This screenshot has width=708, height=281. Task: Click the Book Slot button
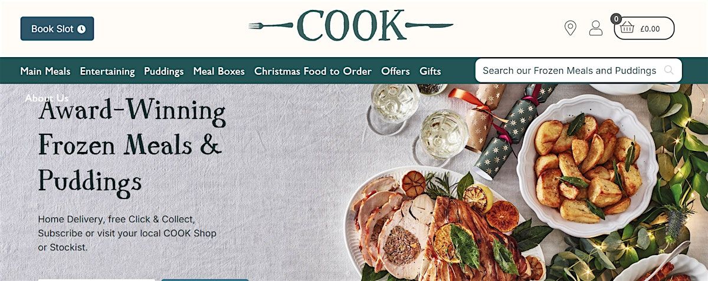(x=57, y=28)
